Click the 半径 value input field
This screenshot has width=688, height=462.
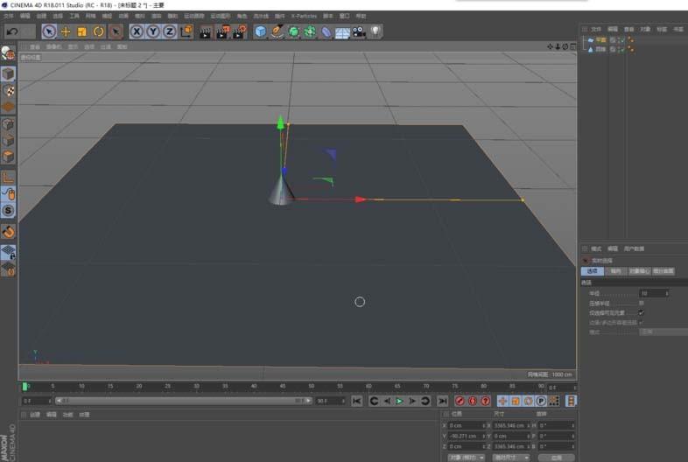point(651,293)
